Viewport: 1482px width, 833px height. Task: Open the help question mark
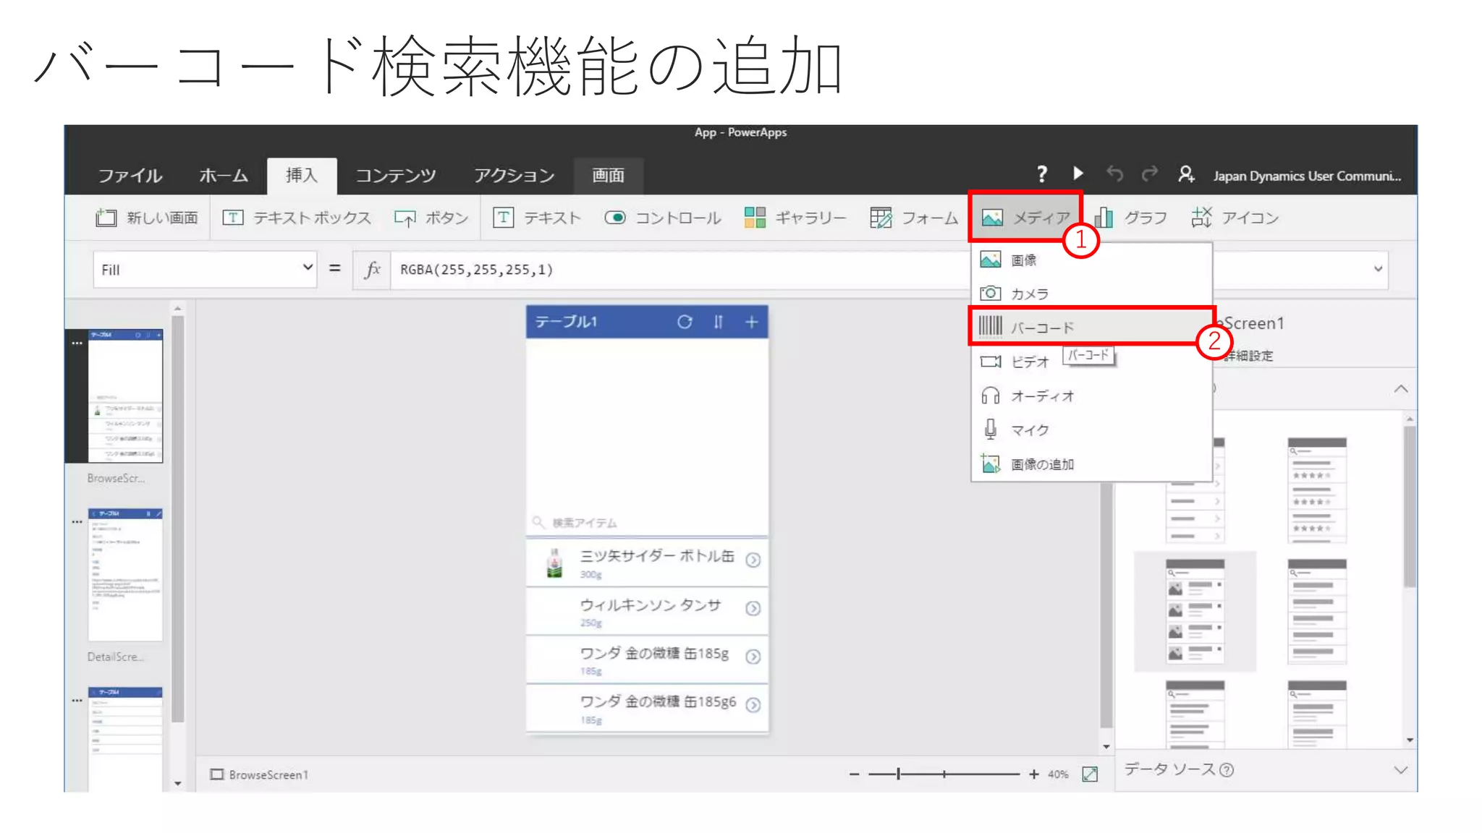tap(1041, 174)
